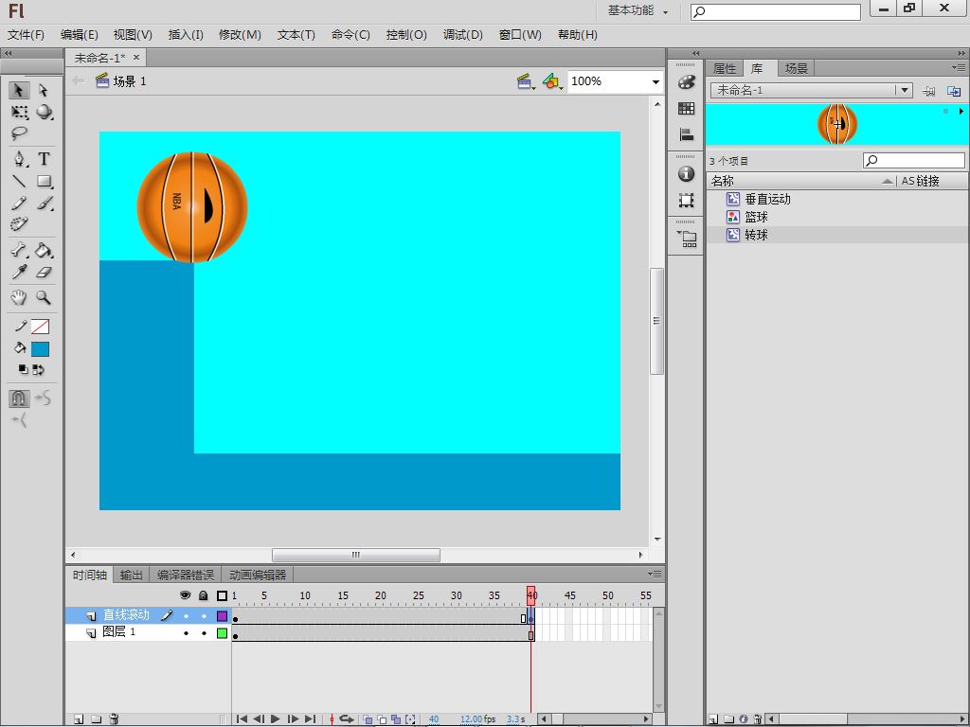The height and width of the screenshot is (727, 970).
Task: Select the Free Transform tool
Action: coord(19,112)
